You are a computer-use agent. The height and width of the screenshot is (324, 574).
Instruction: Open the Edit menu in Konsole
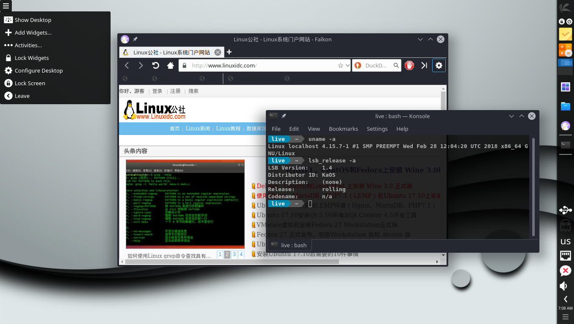294,129
